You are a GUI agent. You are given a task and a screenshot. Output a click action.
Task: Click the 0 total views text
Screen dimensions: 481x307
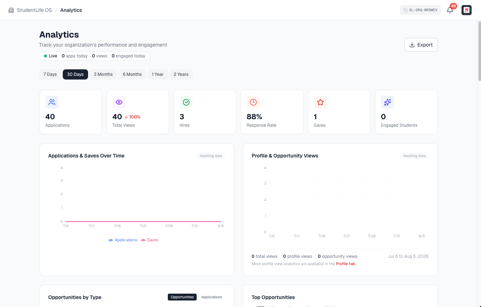coord(264,256)
